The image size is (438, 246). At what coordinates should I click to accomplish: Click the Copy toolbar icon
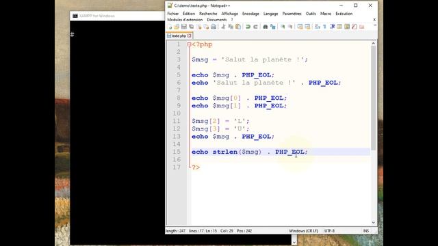click(x=231, y=27)
